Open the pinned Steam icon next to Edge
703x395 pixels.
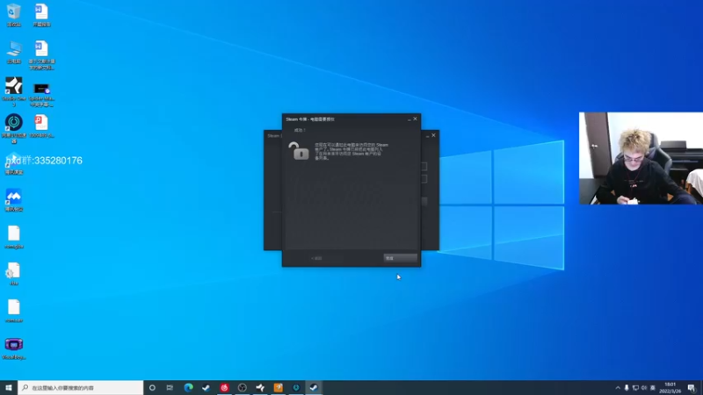tap(207, 388)
